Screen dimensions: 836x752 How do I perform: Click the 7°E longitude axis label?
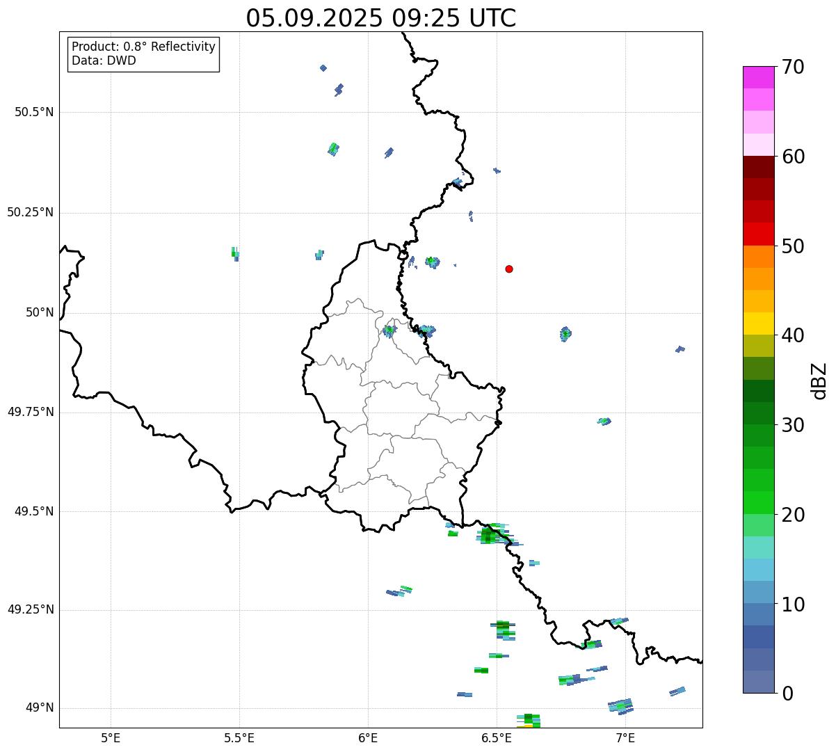click(625, 737)
